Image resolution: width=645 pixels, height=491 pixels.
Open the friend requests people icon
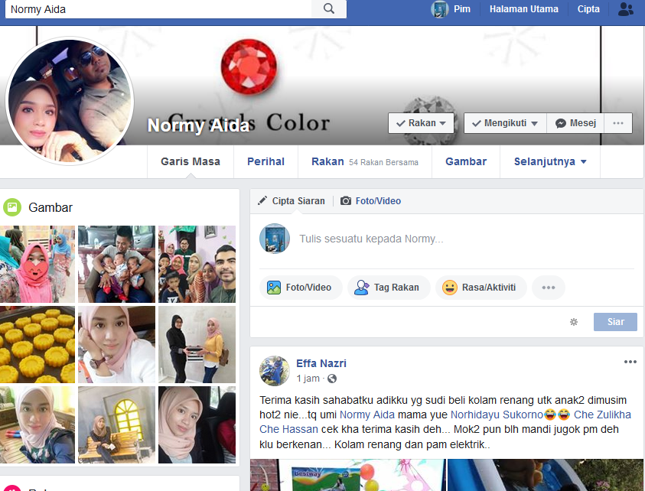point(625,9)
